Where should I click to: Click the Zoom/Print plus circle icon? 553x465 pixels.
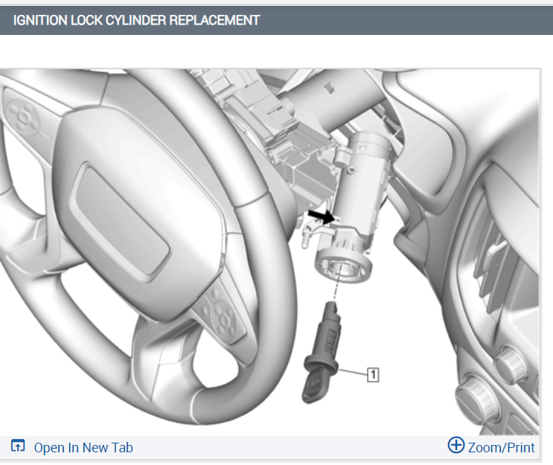pos(456,445)
